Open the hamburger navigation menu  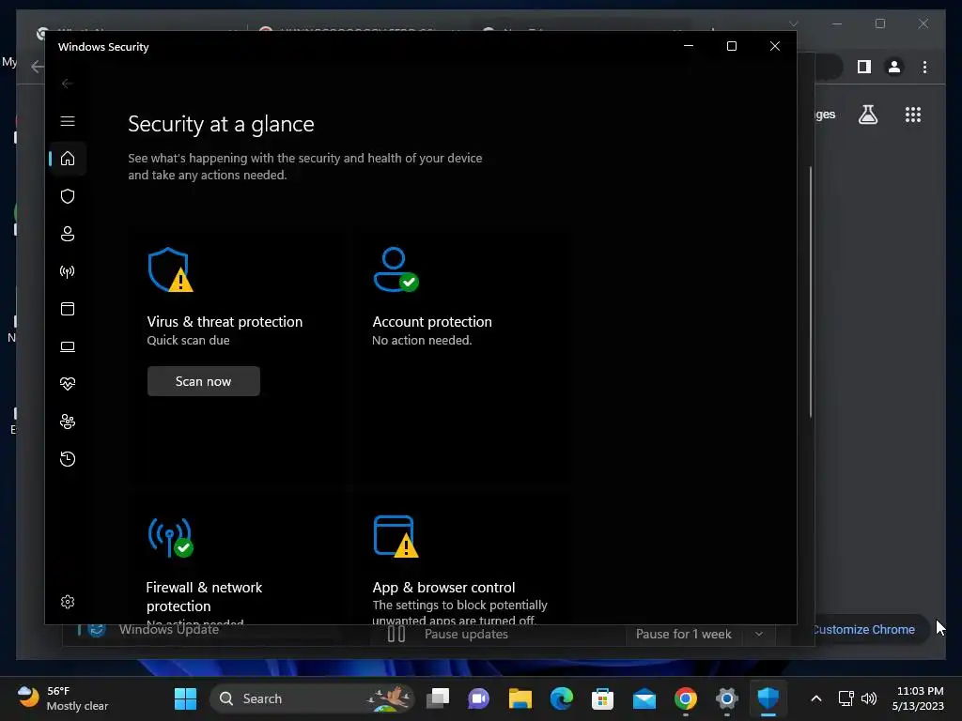click(x=68, y=121)
